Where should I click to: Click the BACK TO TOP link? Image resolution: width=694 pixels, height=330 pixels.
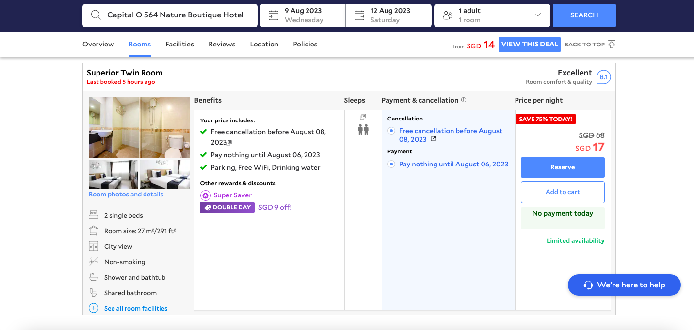[584, 45]
